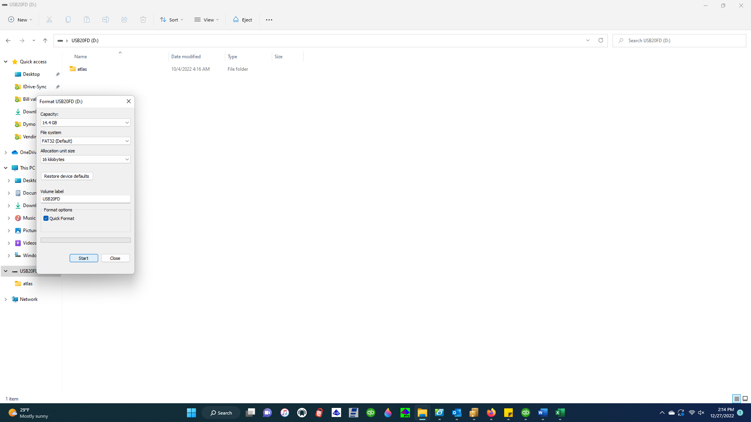Open Allocation unit size dropdown
The height and width of the screenshot is (422, 751).
click(85, 159)
